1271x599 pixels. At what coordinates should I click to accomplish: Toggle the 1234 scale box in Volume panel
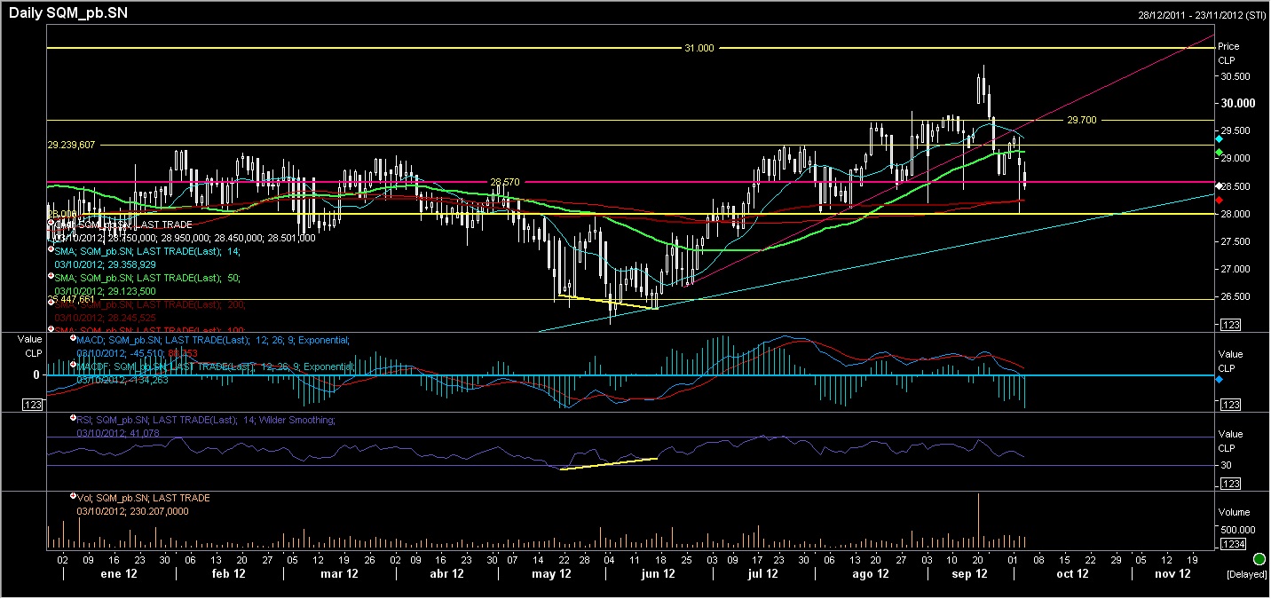[x=1233, y=543]
